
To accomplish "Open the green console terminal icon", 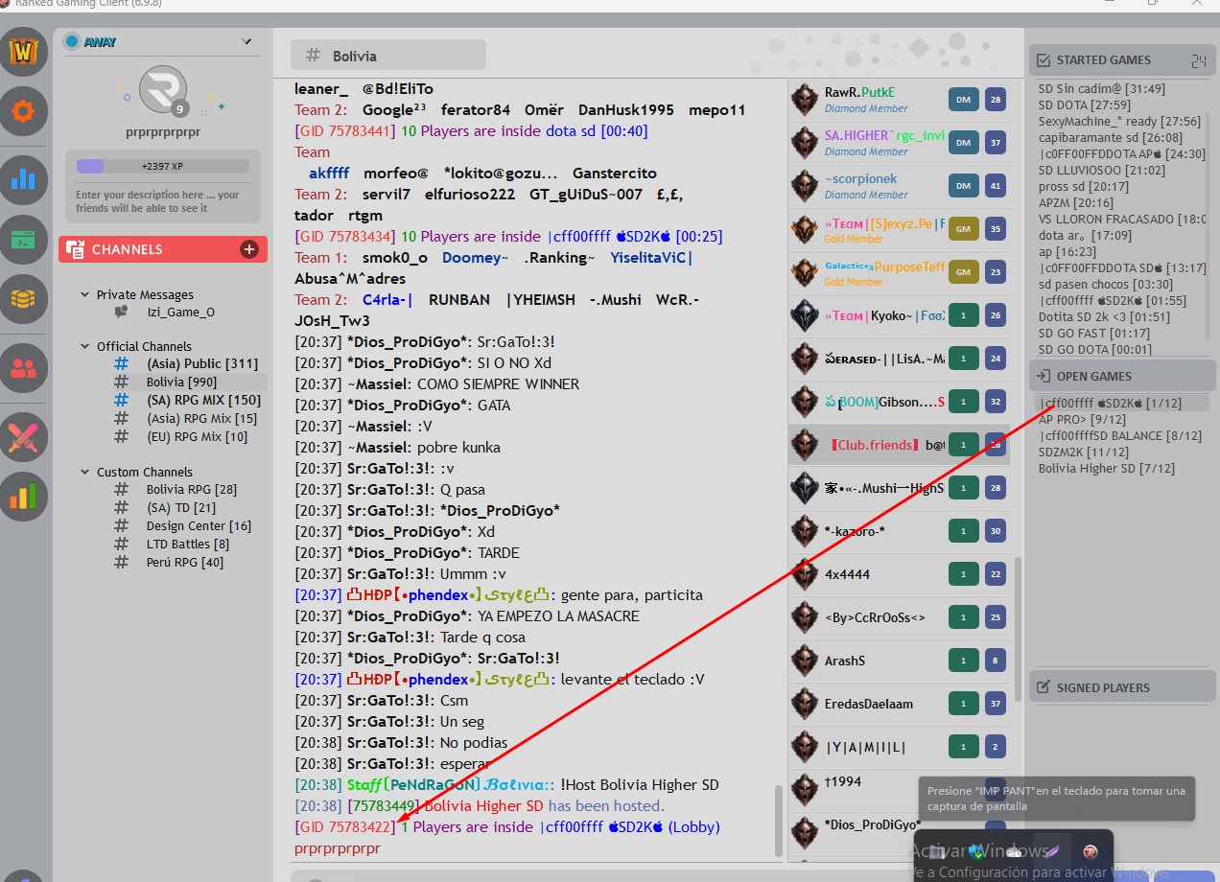I will [x=24, y=240].
